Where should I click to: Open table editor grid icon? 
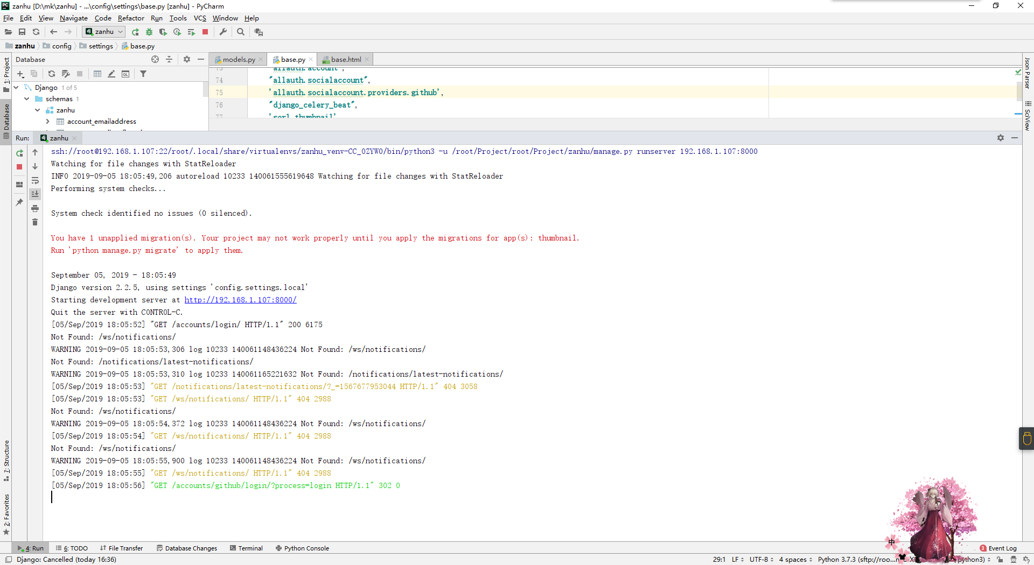point(97,74)
